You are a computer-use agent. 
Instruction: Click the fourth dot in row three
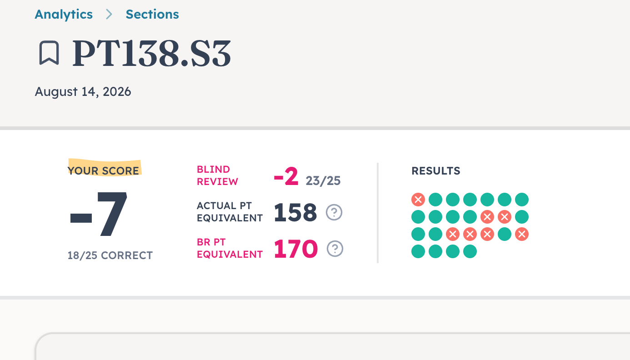coord(470,234)
